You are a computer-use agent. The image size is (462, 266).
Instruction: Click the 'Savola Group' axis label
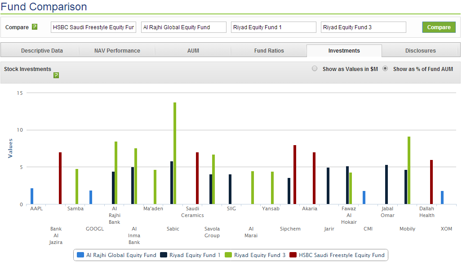tap(212, 232)
